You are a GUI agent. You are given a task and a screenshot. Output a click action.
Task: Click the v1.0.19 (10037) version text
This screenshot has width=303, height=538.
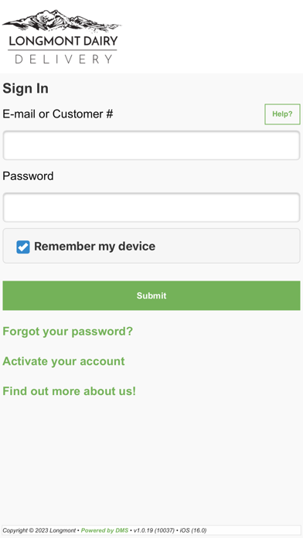click(x=154, y=530)
